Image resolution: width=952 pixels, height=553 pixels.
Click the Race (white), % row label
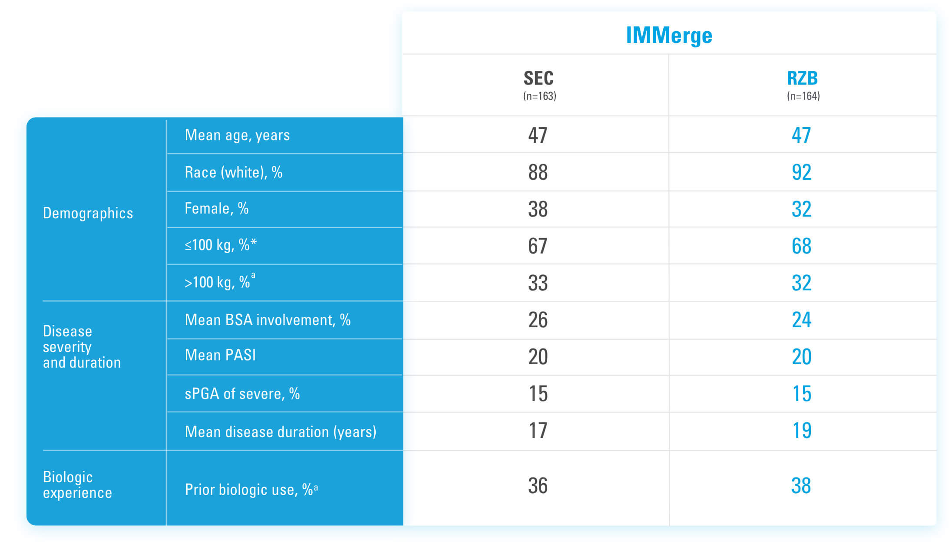234,172
